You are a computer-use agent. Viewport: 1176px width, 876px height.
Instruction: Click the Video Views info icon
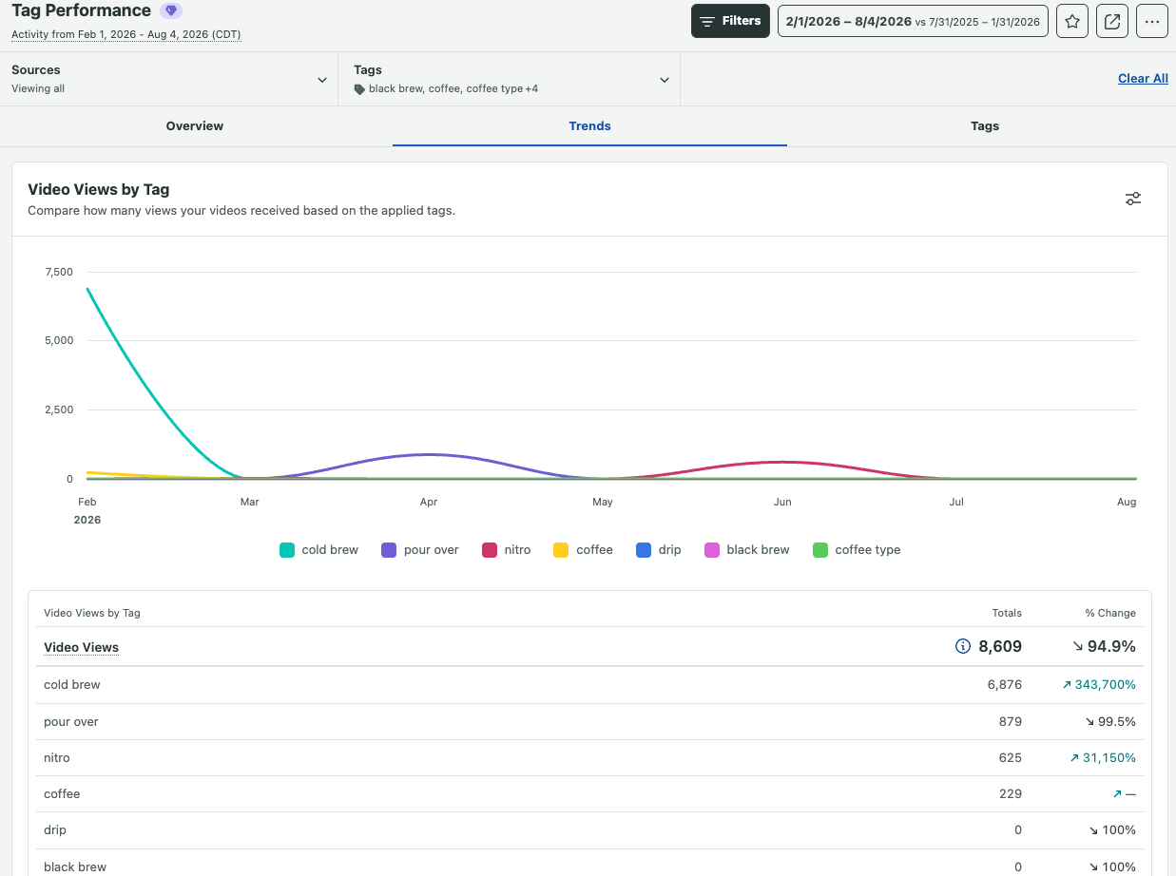[x=962, y=647]
